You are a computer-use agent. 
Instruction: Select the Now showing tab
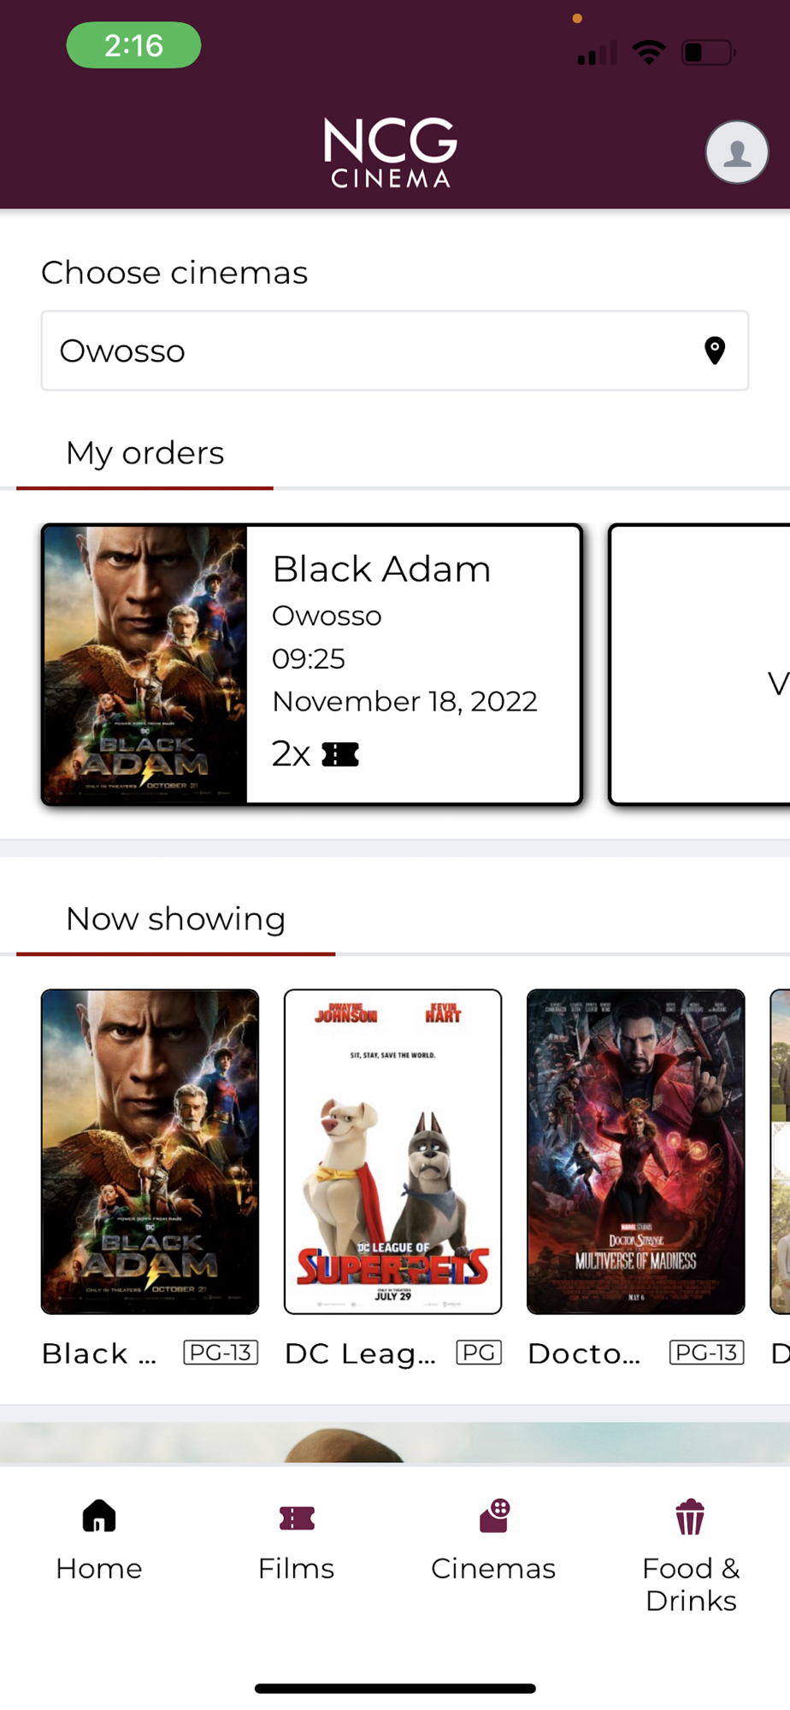pyautogui.click(x=175, y=920)
